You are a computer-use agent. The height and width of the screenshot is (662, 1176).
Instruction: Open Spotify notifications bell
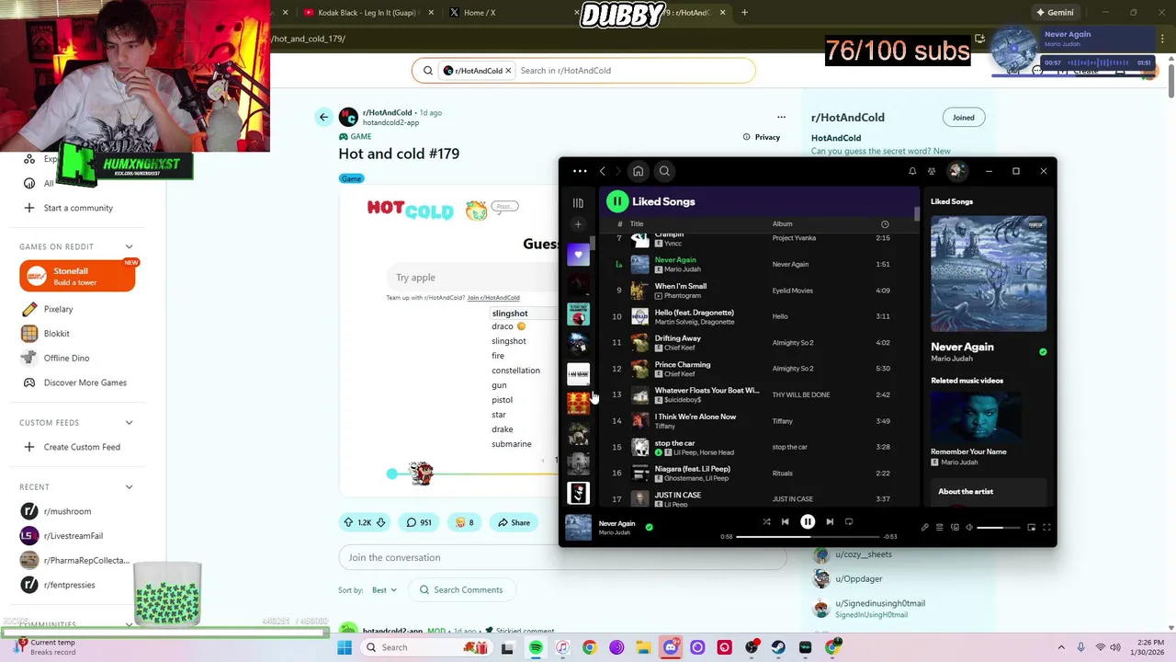point(912,171)
